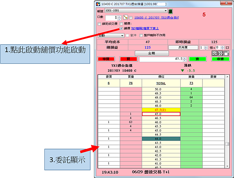The height and width of the screenshot is (178, 234).
Task: Click the 全刪 delete-all button
Action: click(x=152, y=53)
